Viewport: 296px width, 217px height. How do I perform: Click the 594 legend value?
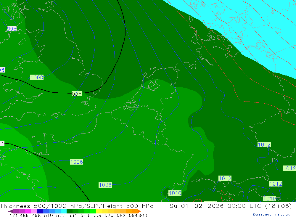pyautogui.click(x=134, y=215)
